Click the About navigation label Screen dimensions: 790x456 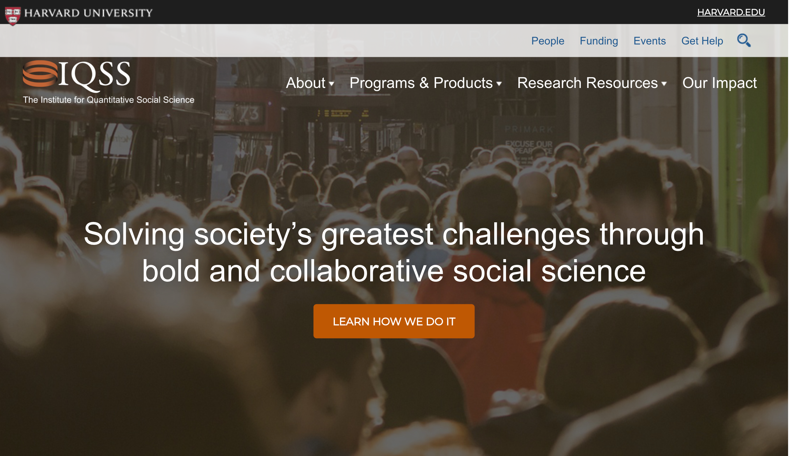tap(306, 83)
